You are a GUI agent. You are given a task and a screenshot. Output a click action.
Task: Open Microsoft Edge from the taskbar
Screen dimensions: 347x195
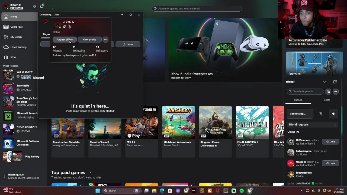point(162,191)
